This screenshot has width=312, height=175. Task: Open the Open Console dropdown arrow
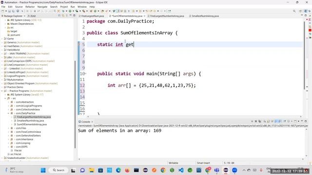[298, 121]
